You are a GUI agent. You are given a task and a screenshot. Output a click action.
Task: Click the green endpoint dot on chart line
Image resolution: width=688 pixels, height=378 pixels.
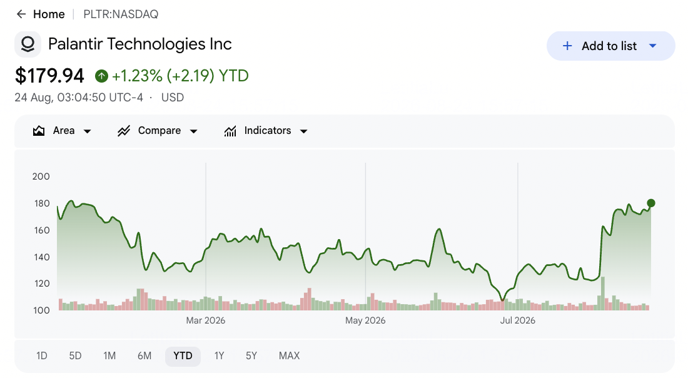651,203
